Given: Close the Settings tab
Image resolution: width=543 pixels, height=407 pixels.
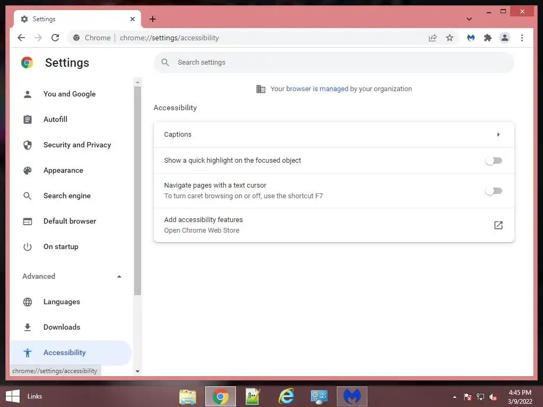Looking at the screenshot, I should click(132, 19).
